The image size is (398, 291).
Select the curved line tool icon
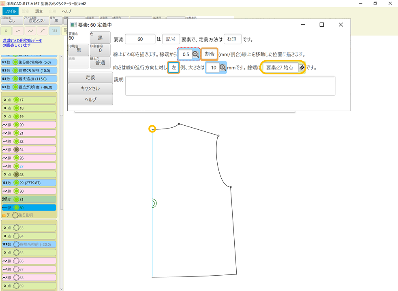click(x=30, y=31)
